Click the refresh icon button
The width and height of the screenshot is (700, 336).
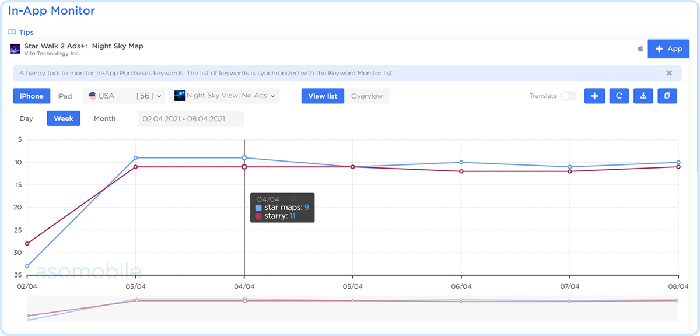coord(619,96)
